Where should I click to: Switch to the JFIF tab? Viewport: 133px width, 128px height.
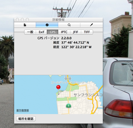[76, 32]
